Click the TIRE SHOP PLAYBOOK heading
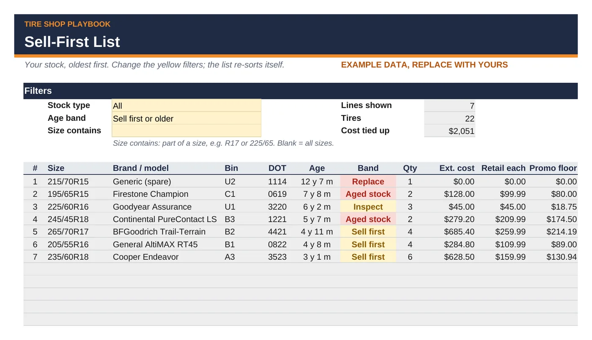 67,24
